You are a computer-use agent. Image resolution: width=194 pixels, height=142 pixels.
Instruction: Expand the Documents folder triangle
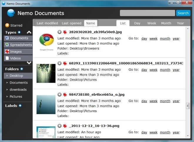coord(7,83)
